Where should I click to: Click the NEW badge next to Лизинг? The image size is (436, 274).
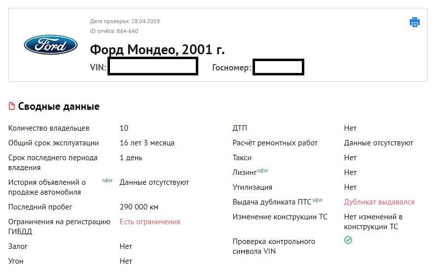tap(263, 171)
